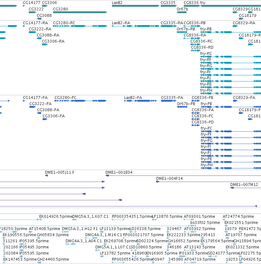Click the CG14177 gene label
261x264 pixels.
[32, 3]
